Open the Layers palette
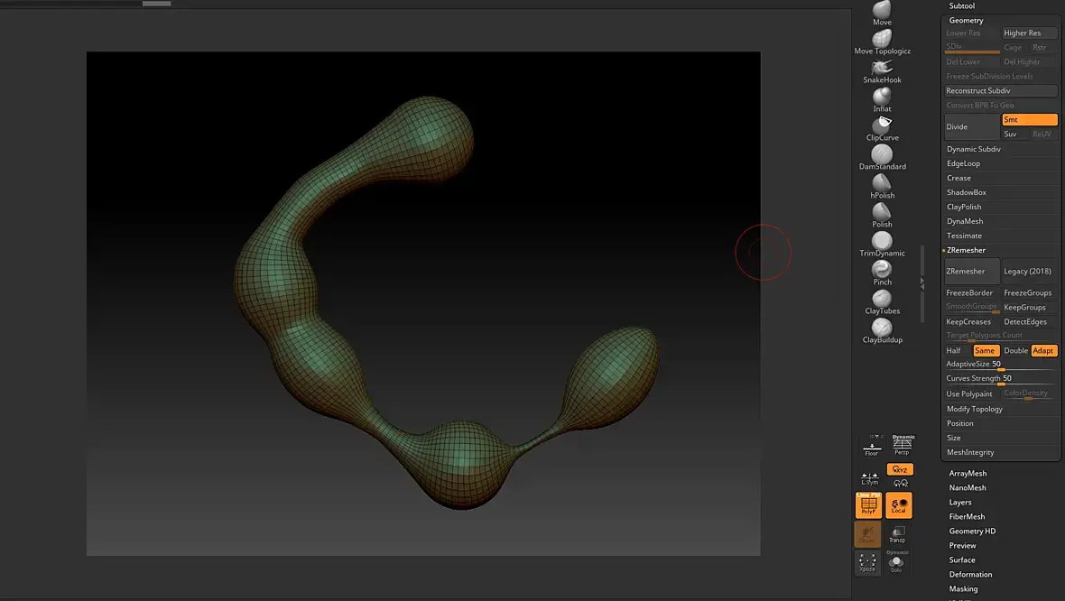 [x=960, y=503]
